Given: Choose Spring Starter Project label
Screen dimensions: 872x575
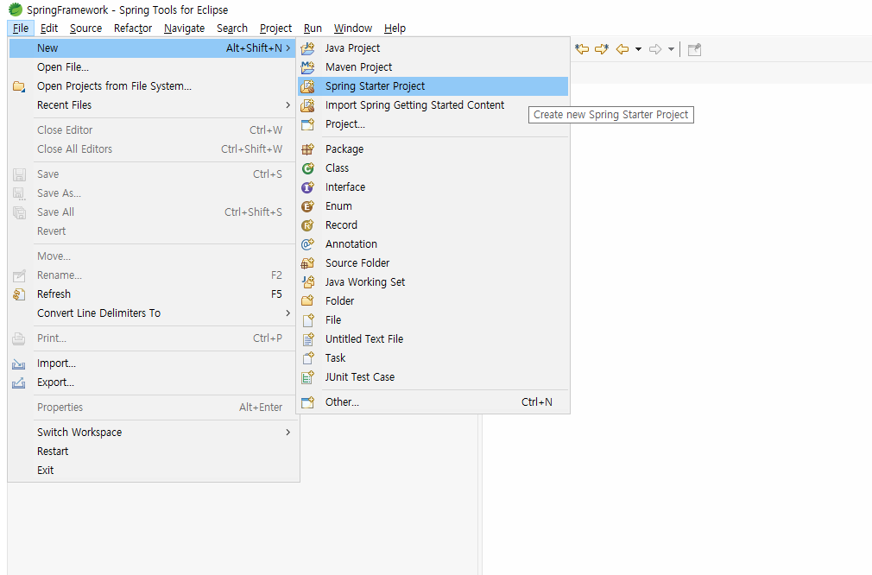Looking at the screenshot, I should point(375,86).
